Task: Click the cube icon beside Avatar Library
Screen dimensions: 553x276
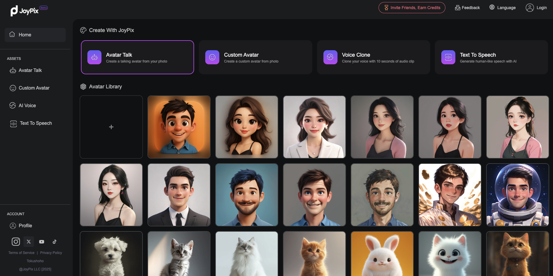Action: coord(83,87)
